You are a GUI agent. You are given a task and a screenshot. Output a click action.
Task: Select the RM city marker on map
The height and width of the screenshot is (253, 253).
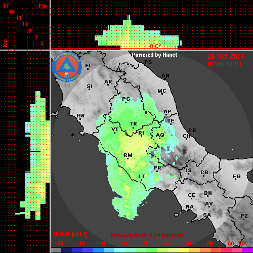click(x=128, y=158)
